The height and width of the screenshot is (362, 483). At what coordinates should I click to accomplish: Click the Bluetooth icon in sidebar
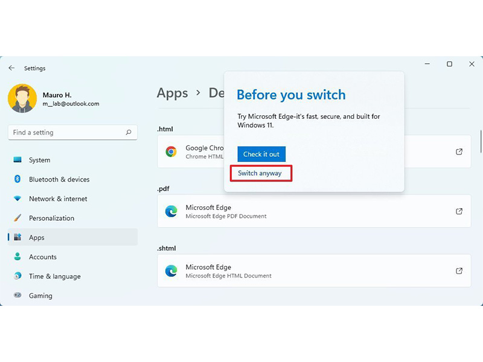pyautogui.click(x=18, y=179)
